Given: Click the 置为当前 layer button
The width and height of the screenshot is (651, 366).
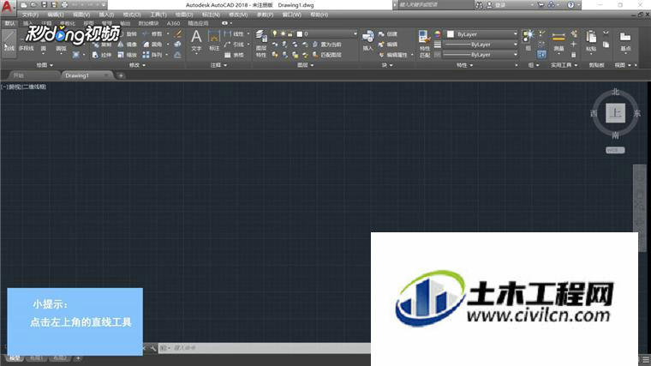Looking at the screenshot, I should tap(326, 45).
